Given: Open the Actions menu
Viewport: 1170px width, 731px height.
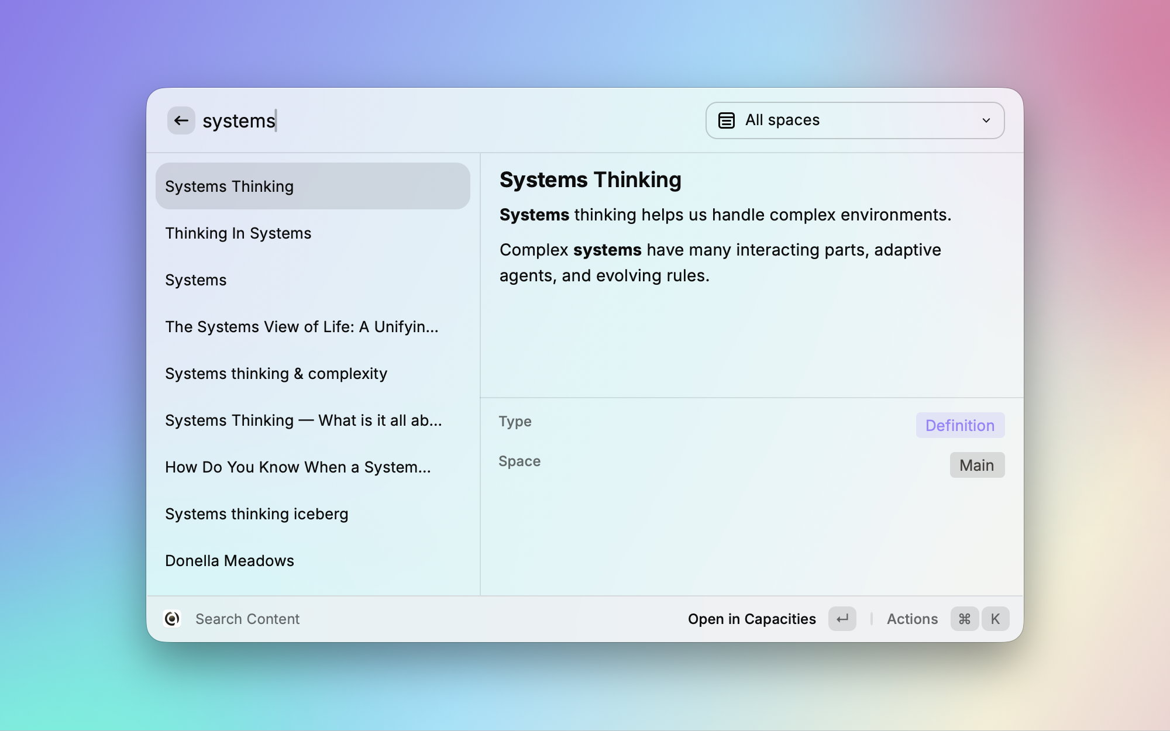Looking at the screenshot, I should click(x=912, y=619).
